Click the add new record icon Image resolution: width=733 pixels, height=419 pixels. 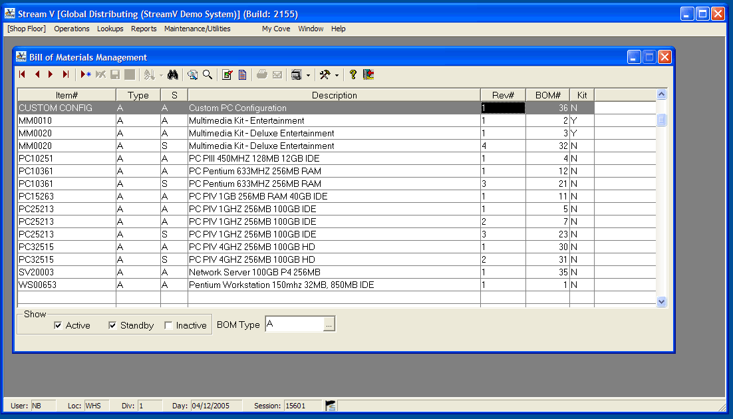(x=86, y=74)
